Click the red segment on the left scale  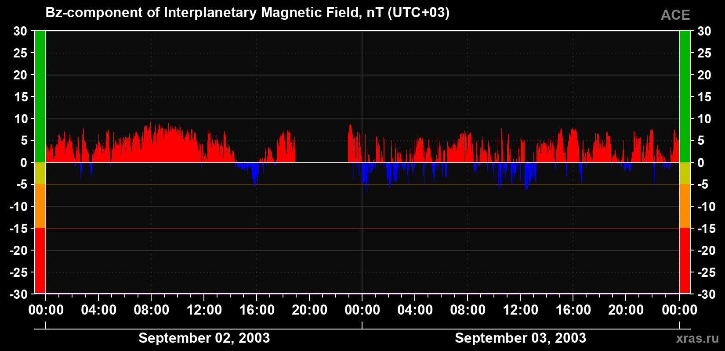point(40,261)
